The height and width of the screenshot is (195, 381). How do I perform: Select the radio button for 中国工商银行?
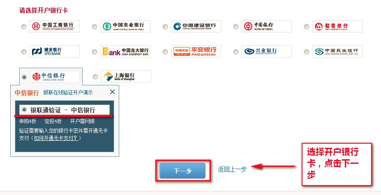[24, 26]
